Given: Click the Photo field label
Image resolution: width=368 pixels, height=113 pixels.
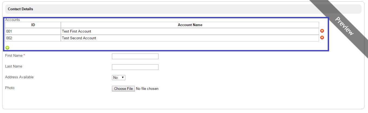Looking at the screenshot, I should coord(10,88).
